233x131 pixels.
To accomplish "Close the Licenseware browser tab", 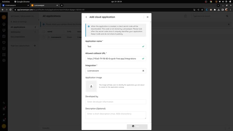I will tap(28, 5).
